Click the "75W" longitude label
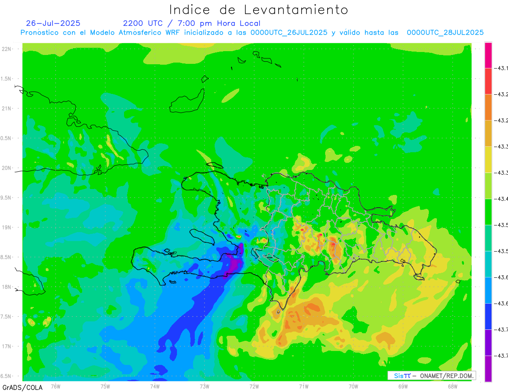Screen dimensions: 508x392 coord(105,386)
